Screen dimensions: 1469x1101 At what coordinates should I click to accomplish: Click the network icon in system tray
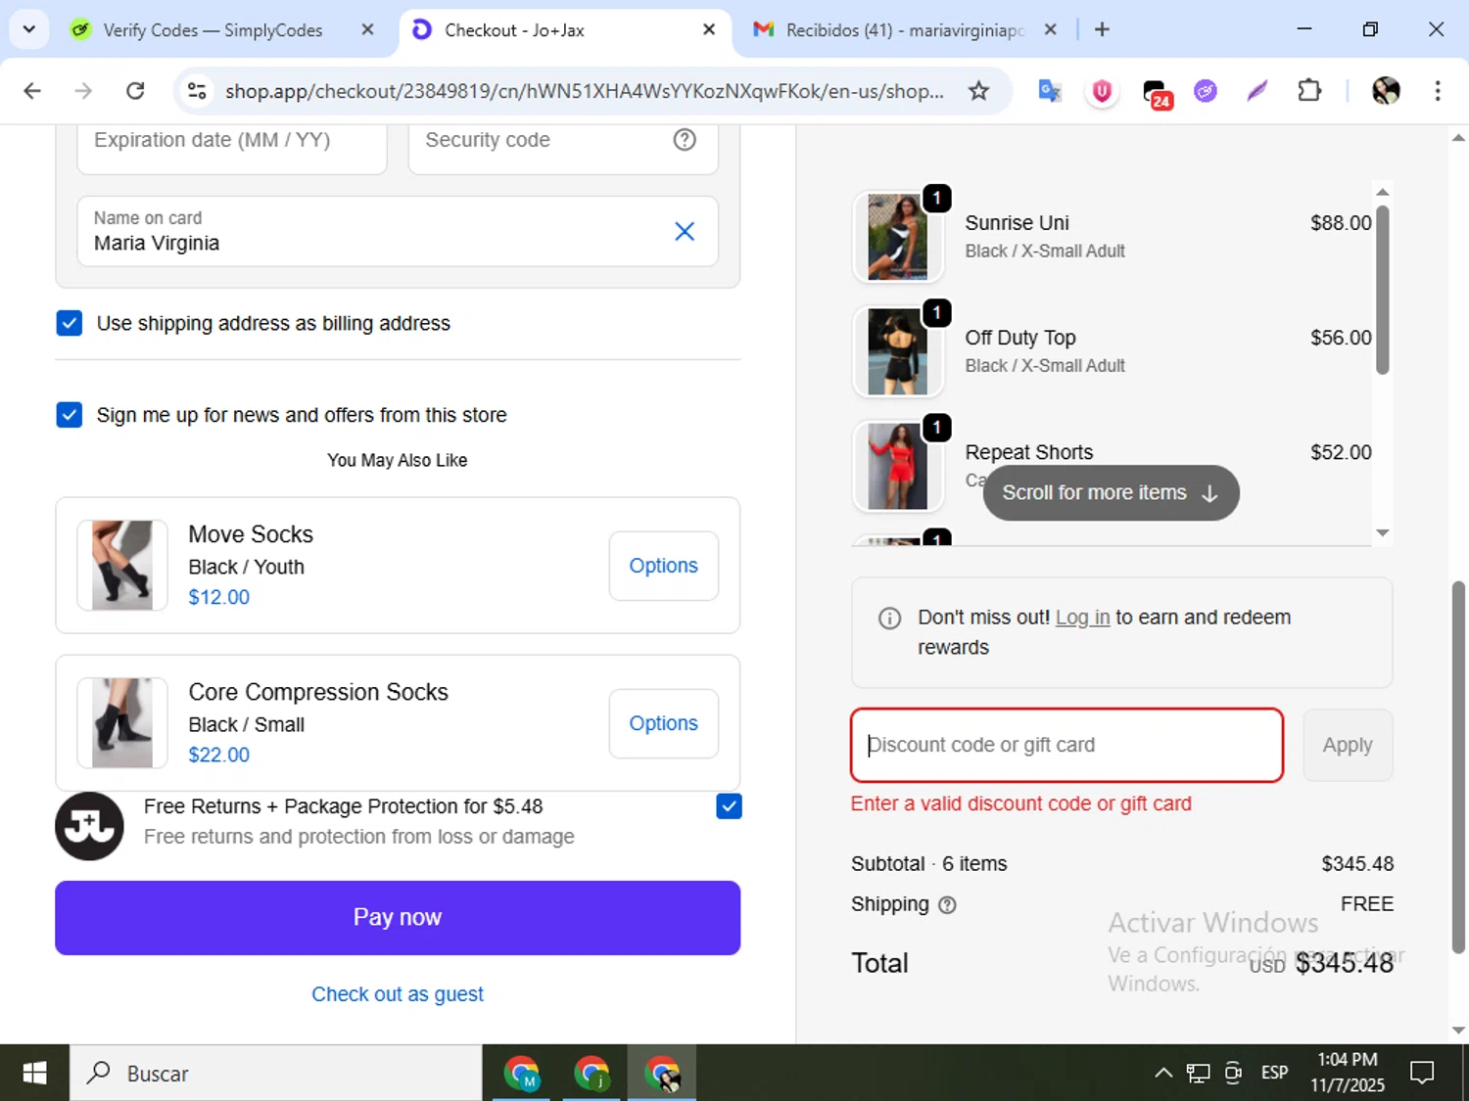point(1198,1073)
